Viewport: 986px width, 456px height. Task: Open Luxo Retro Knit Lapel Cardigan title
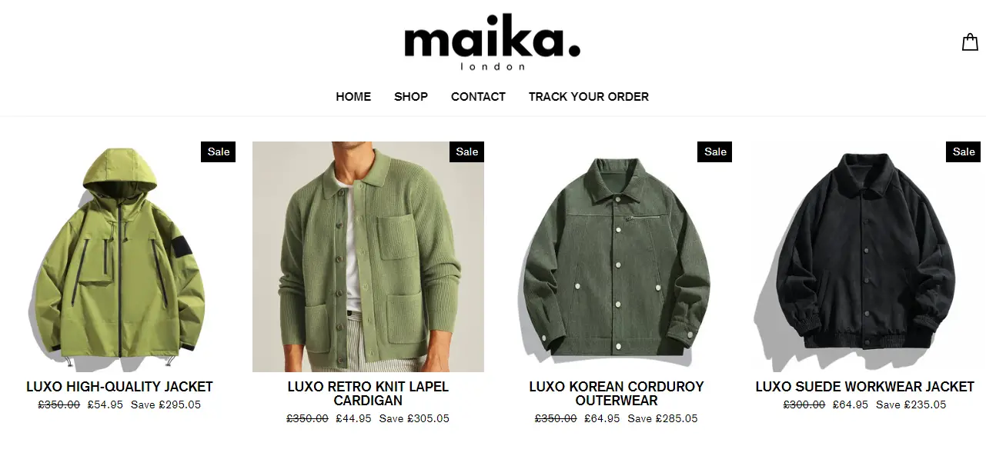point(368,394)
